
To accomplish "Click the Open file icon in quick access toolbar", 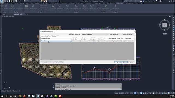I will tap(7, 1).
